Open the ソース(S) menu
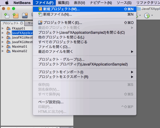The image size is (160, 128). (x=124, y=3)
